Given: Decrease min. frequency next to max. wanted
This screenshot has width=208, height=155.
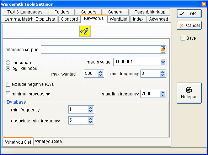Looking at the screenshot, I should click(162, 75).
